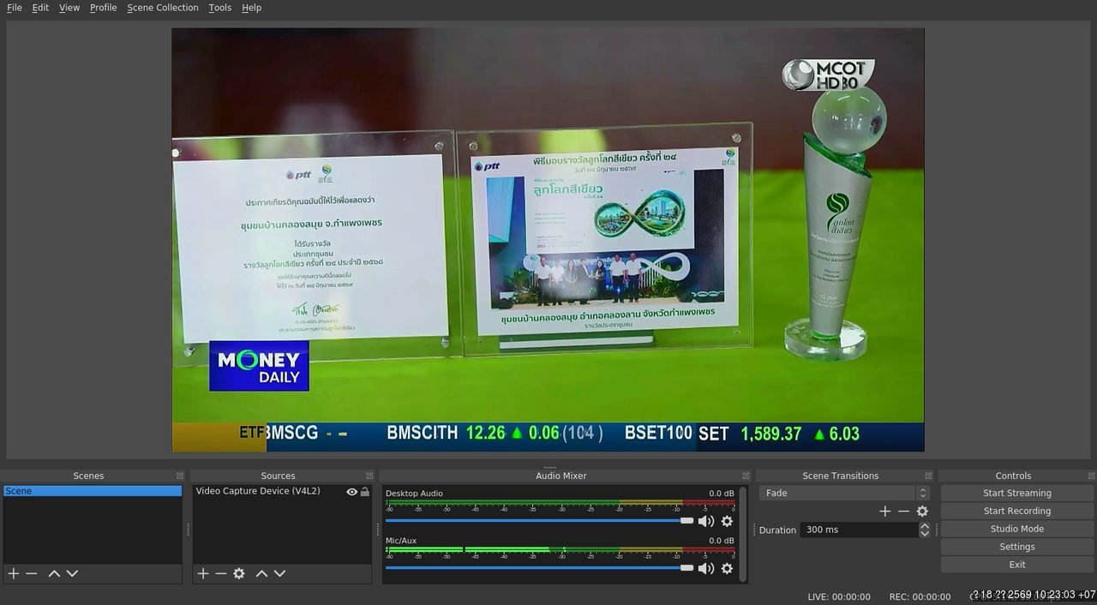Increase Duration with the stepper arrows
The image size is (1097, 605).
924,526
